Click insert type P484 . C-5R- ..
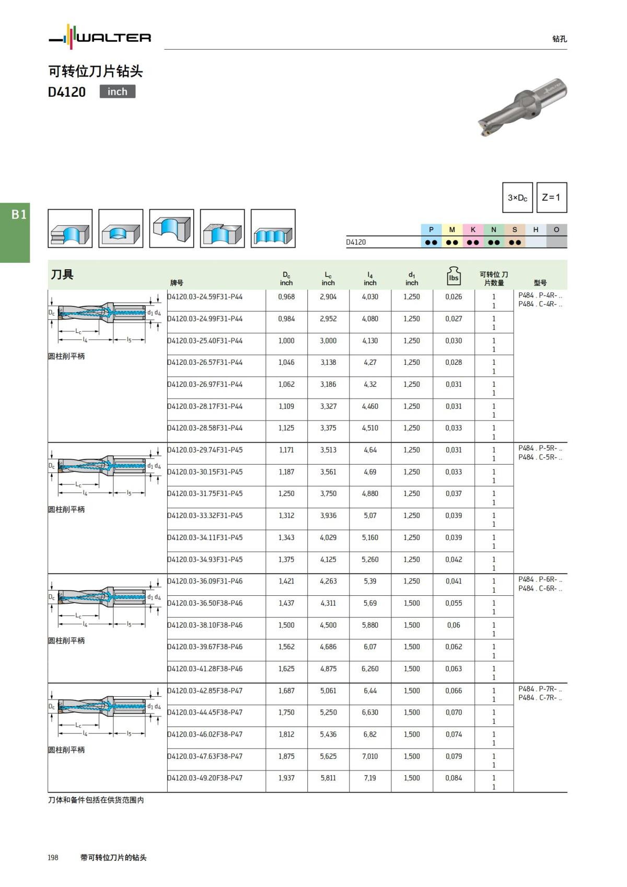Image resolution: width=627 pixels, height=887 pixels. [x=540, y=457]
